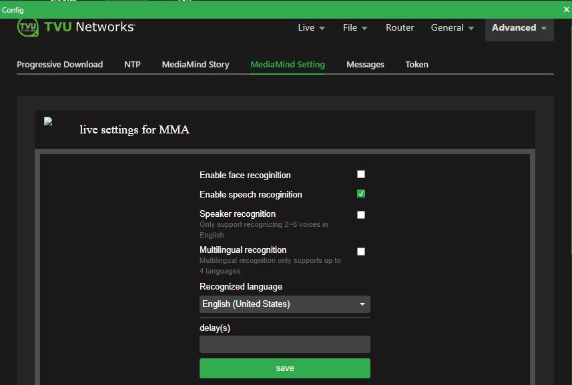Click the save button
The height and width of the screenshot is (385, 572).
pyautogui.click(x=284, y=368)
